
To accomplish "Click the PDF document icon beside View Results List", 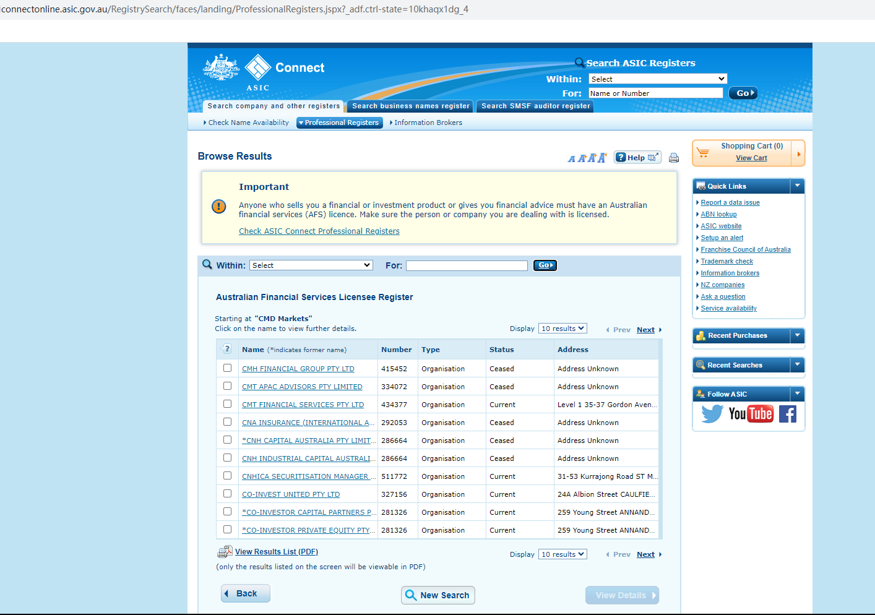I will (225, 552).
